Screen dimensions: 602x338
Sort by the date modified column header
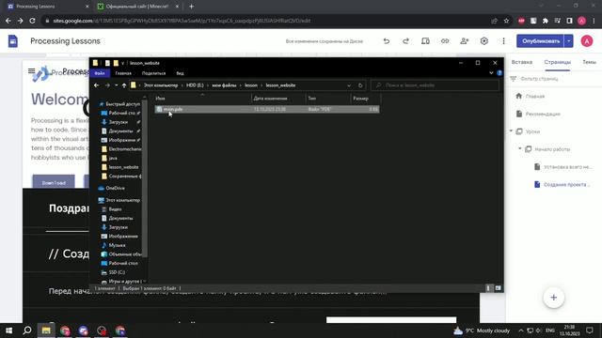pyautogui.click(x=278, y=99)
